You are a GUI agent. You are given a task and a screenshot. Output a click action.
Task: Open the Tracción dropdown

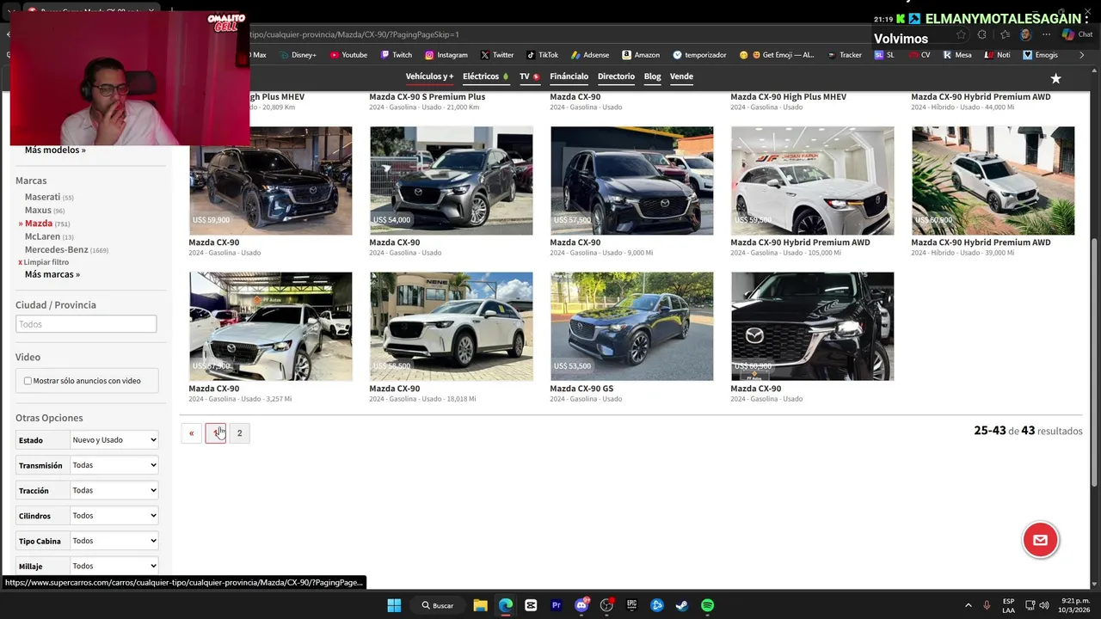click(x=114, y=490)
